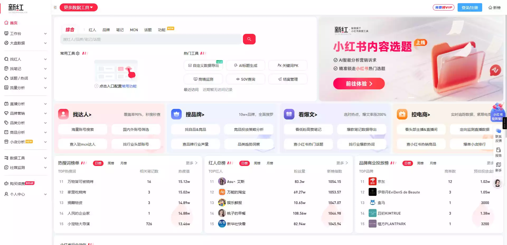Screen dimensions: 507x245
Task: Click 植方PLANTPARK brand logo
Action: pos(373,224)
